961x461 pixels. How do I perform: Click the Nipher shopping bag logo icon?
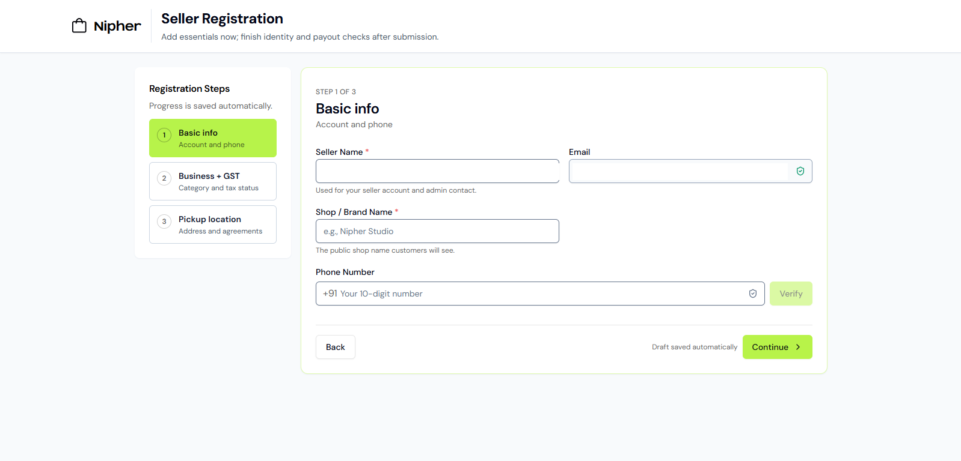[x=79, y=26]
